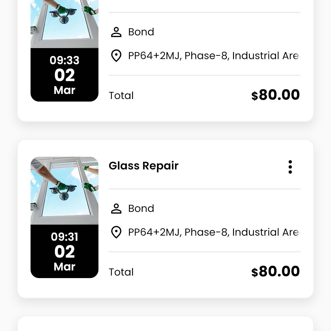Select the 09:33 time label
331x331 pixels.
pos(65,60)
